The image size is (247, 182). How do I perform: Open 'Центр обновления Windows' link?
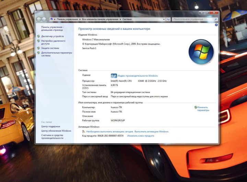(x=56, y=131)
